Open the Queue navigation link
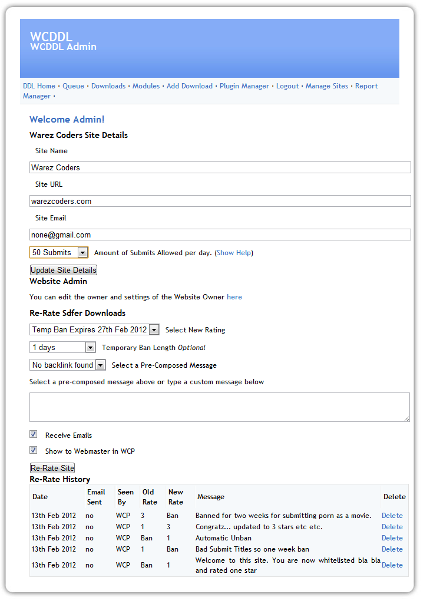430x607 pixels. click(73, 86)
